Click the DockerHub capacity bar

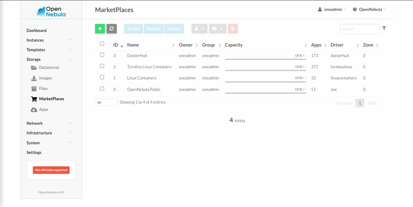point(265,59)
